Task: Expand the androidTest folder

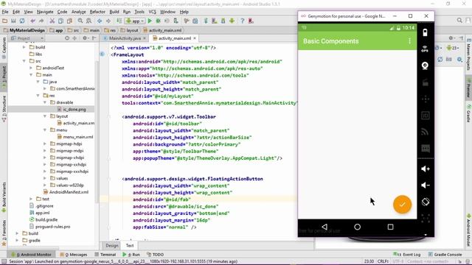Action: coord(31,68)
